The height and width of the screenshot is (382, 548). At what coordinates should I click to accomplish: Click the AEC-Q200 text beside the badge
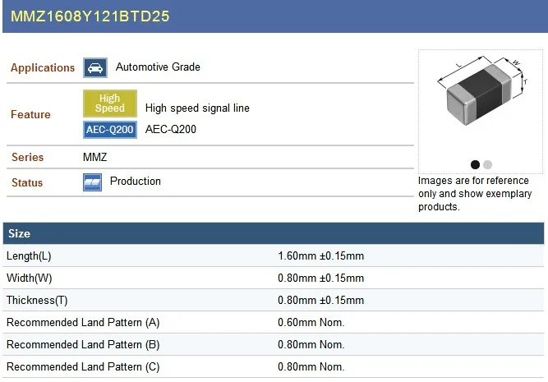click(x=170, y=130)
